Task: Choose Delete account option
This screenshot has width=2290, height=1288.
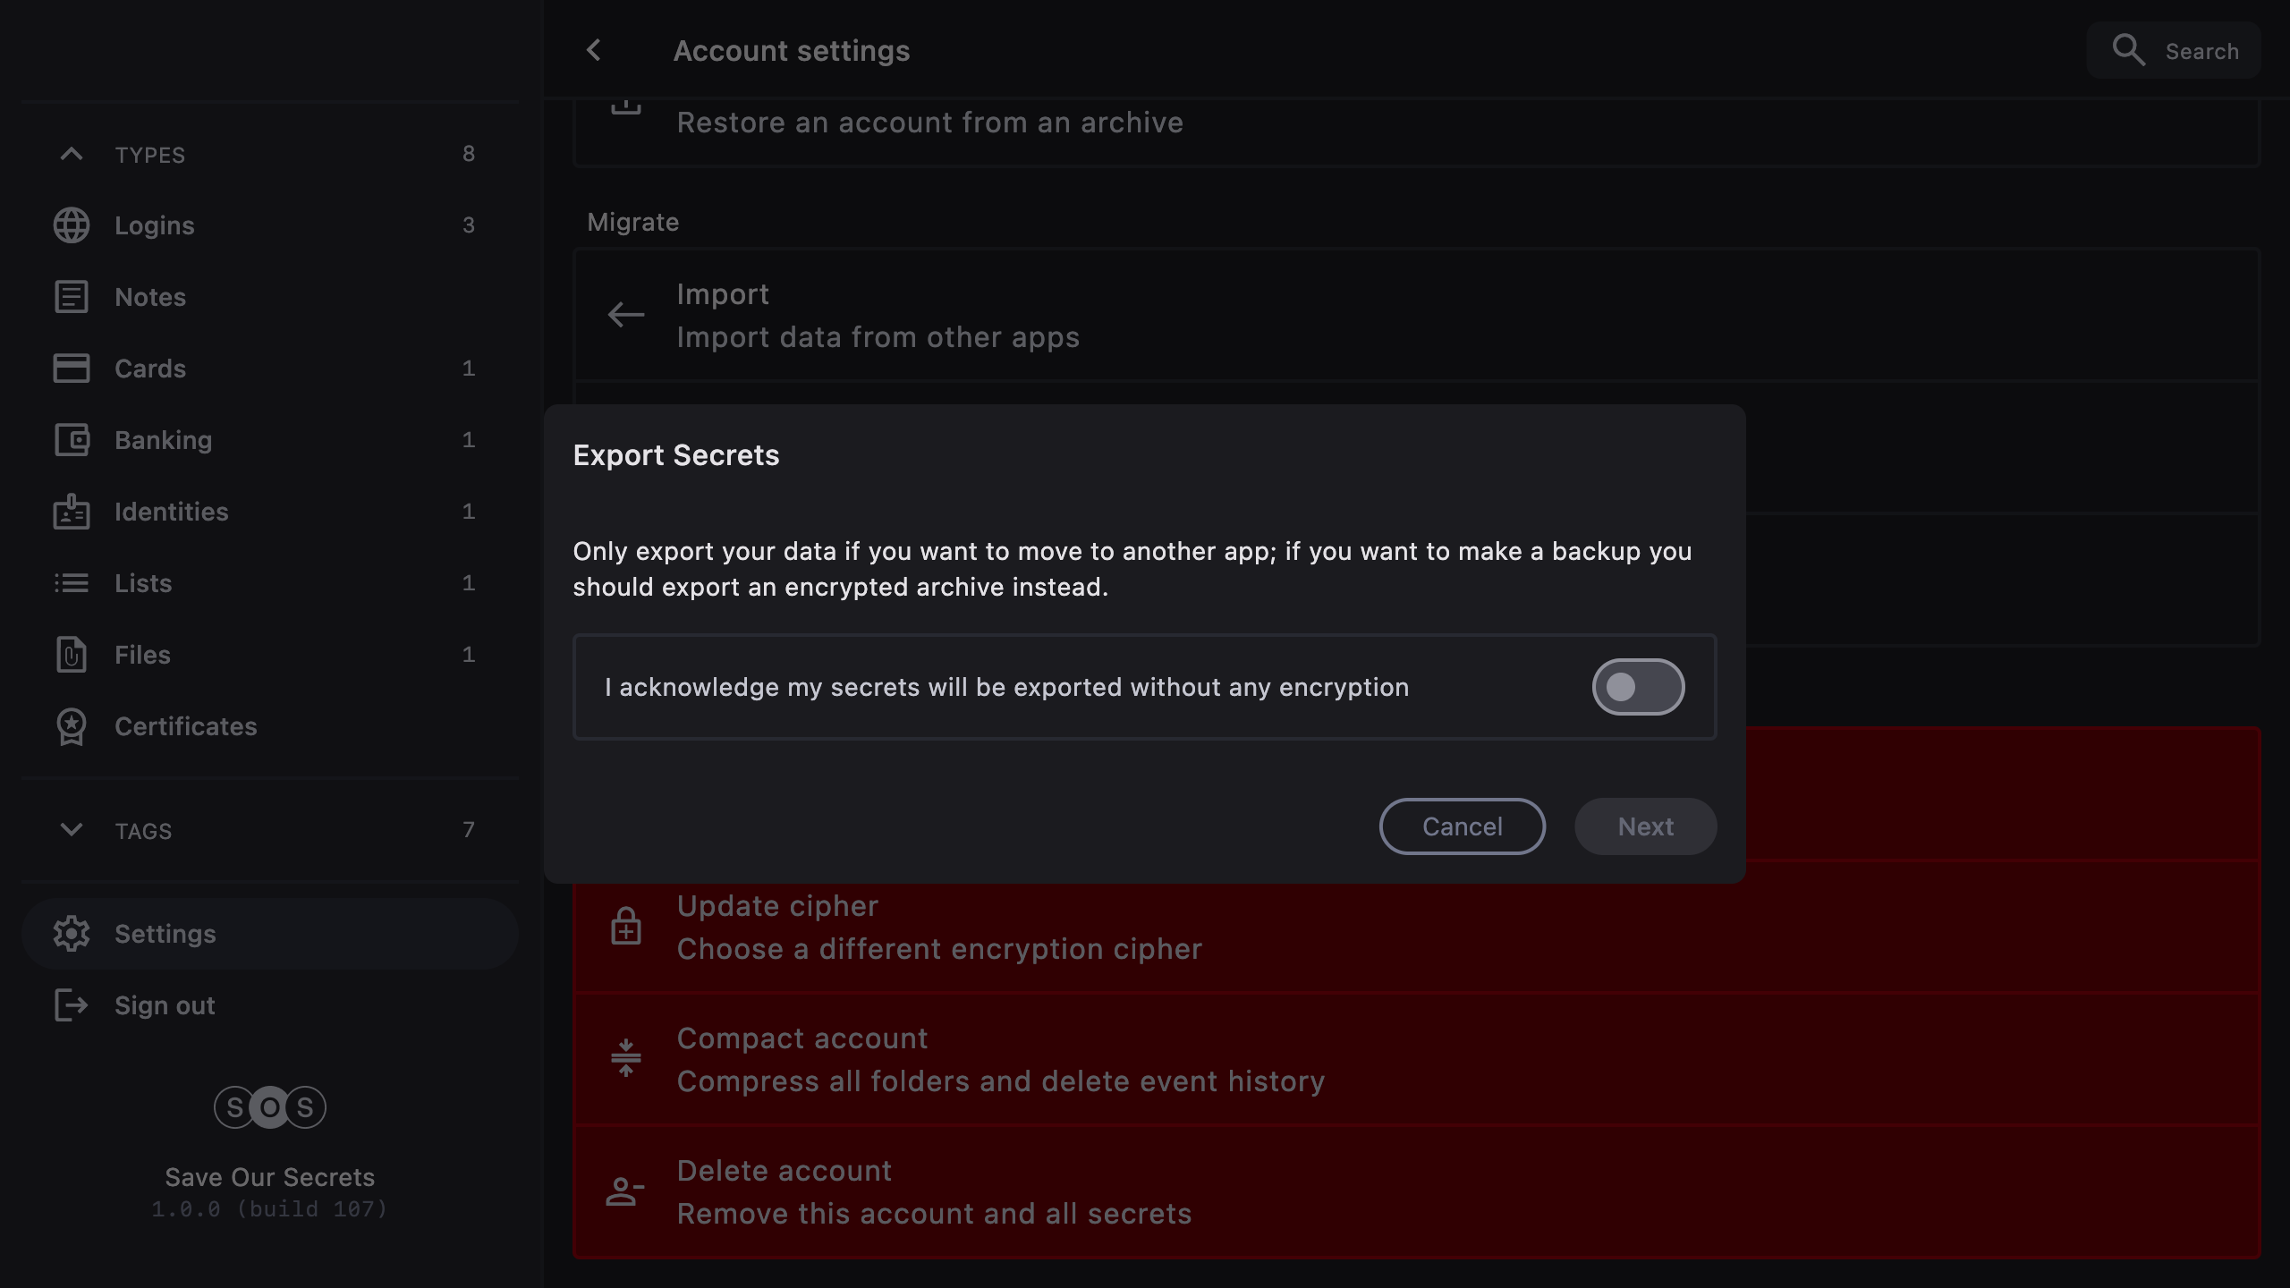Action: 934,1191
